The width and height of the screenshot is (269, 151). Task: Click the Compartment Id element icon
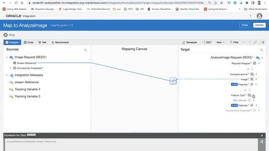[252, 74]
